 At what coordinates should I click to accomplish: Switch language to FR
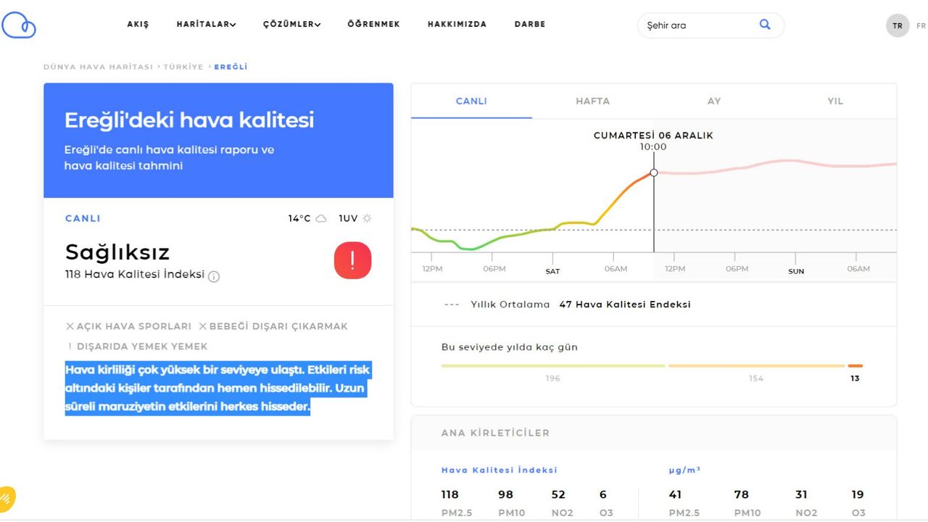pos(921,25)
